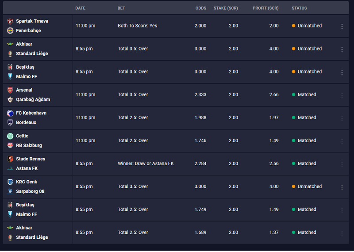Click the Astana FK club logo
Screen dimensions: 354x252
10,168
